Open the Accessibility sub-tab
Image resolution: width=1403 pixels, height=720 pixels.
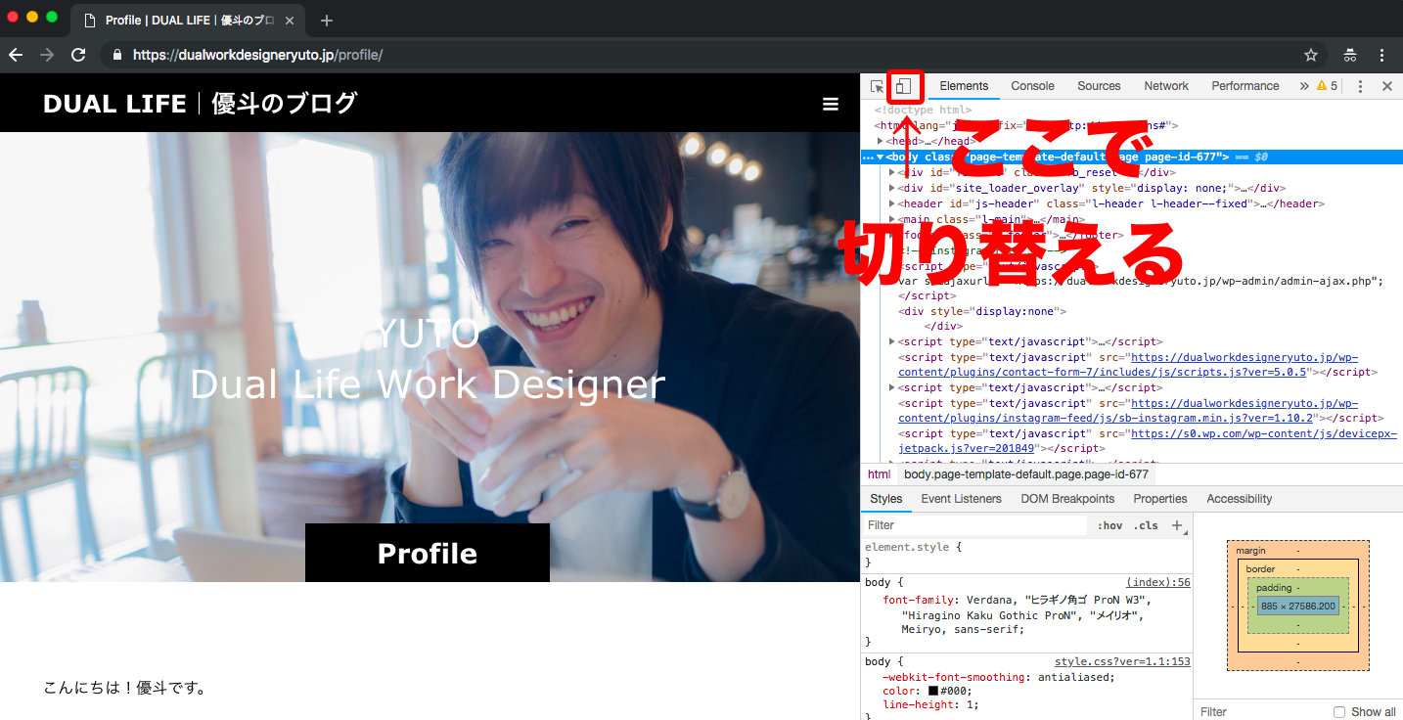pos(1239,499)
